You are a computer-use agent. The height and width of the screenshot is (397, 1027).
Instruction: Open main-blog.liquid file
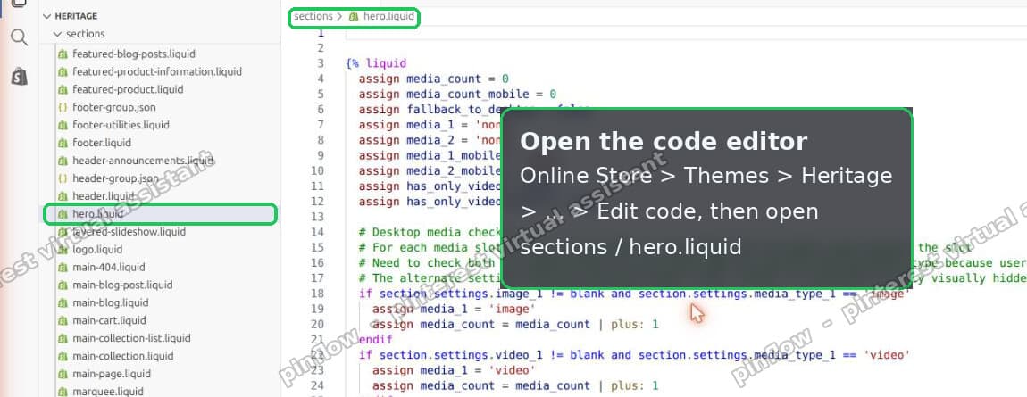[x=111, y=302]
